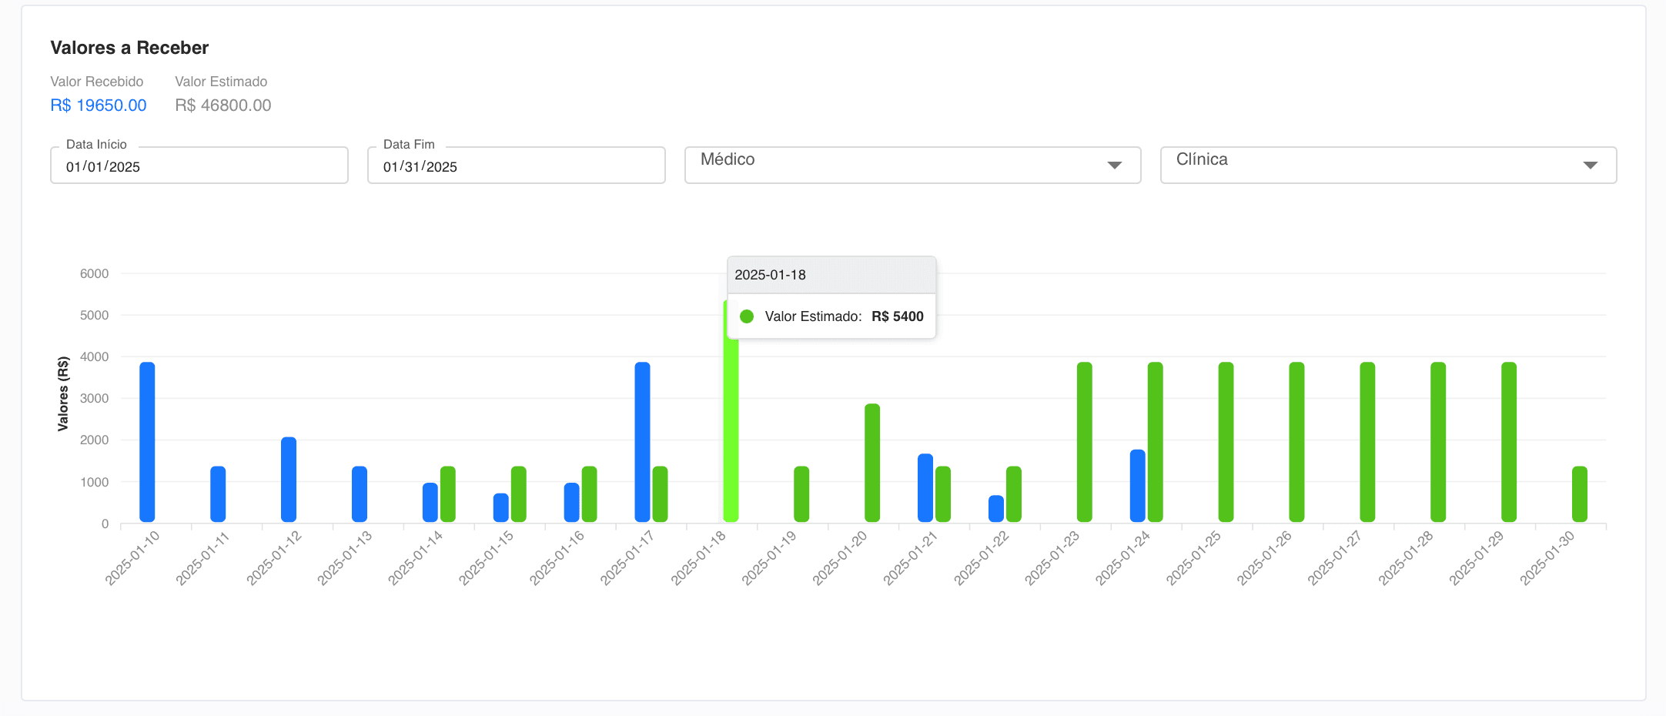Click the Data Fim date field
1666x716 pixels.
[517, 166]
